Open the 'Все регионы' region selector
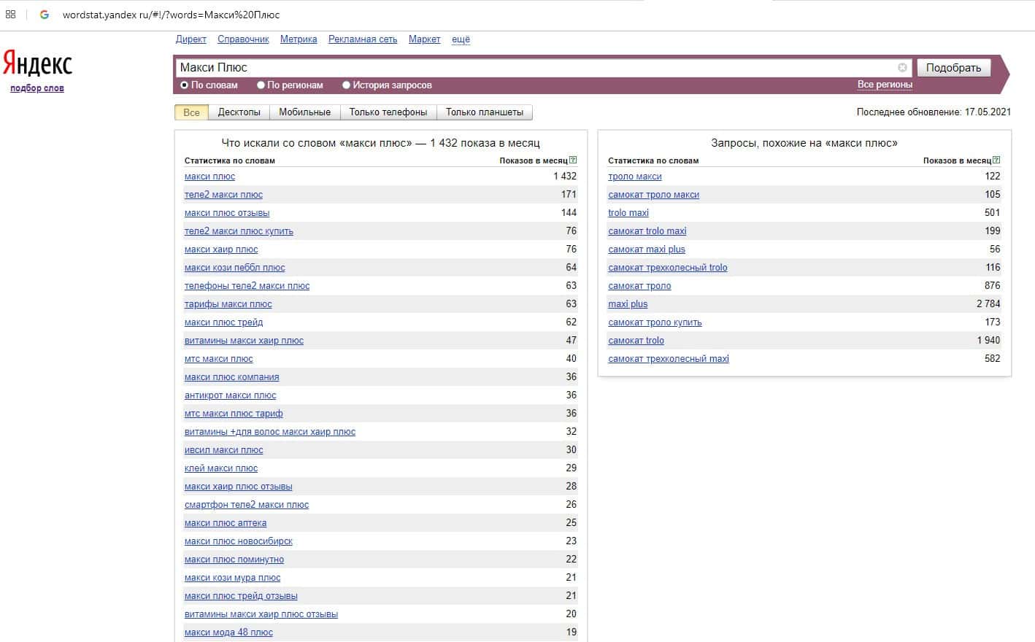Viewport: 1035px width, 642px height. pyautogui.click(x=885, y=85)
